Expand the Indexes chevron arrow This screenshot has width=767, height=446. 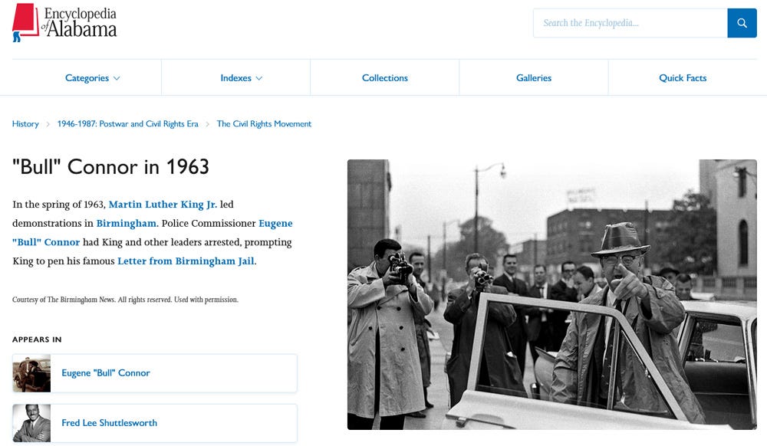click(258, 78)
